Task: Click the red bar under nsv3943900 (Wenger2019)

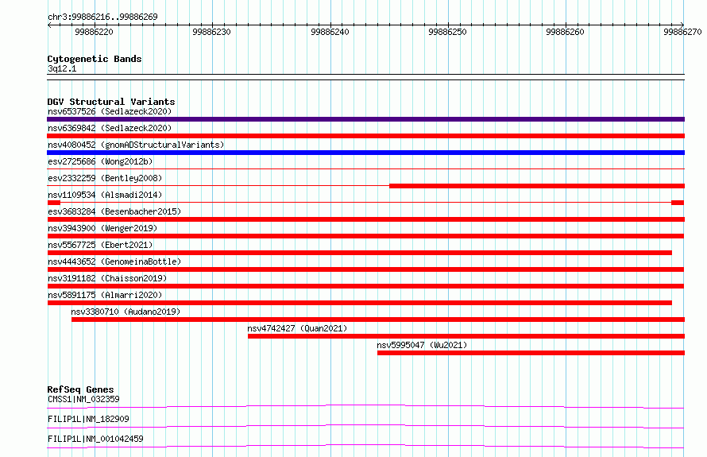Action: click(365, 236)
